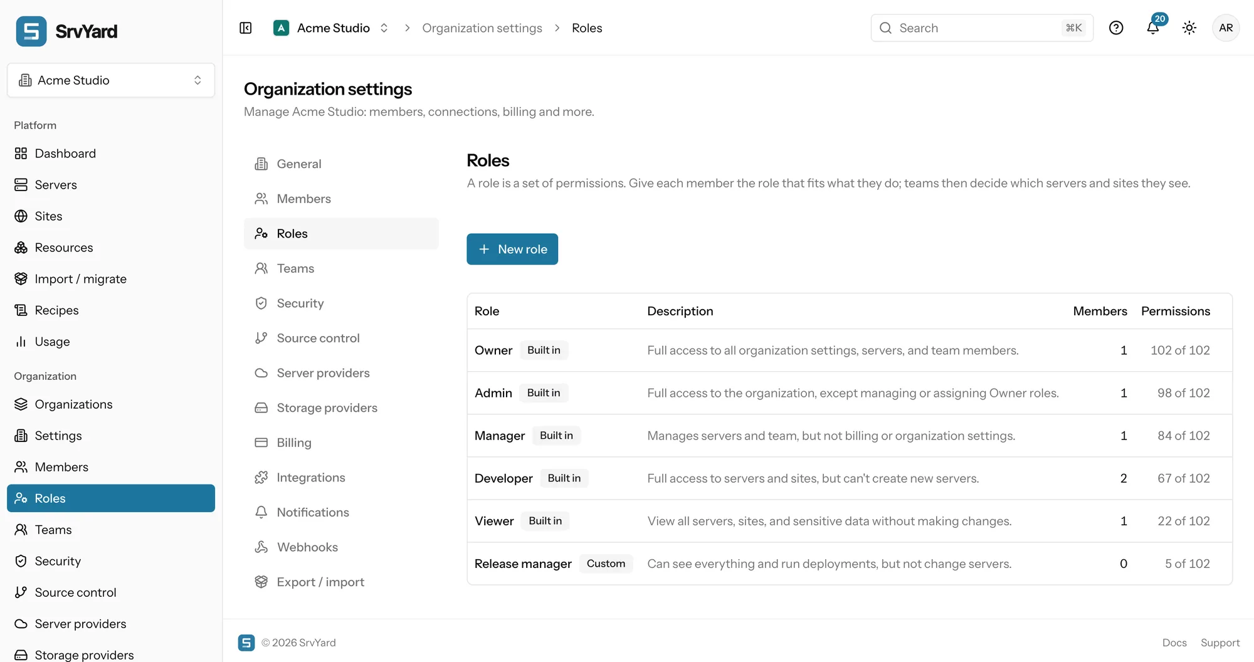Open the Notifications settings tab
The image size is (1254, 662).
pos(341,513)
